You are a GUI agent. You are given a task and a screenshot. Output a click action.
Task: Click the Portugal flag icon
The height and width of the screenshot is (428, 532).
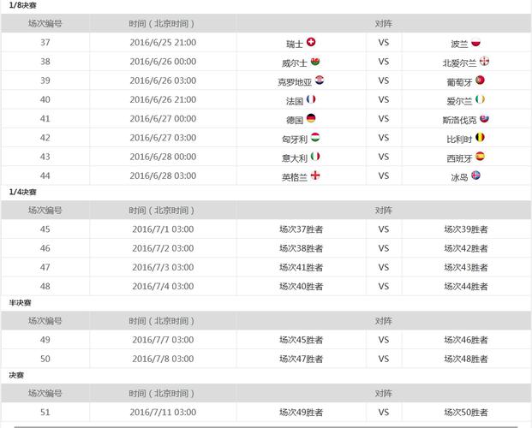pyautogui.click(x=481, y=80)
